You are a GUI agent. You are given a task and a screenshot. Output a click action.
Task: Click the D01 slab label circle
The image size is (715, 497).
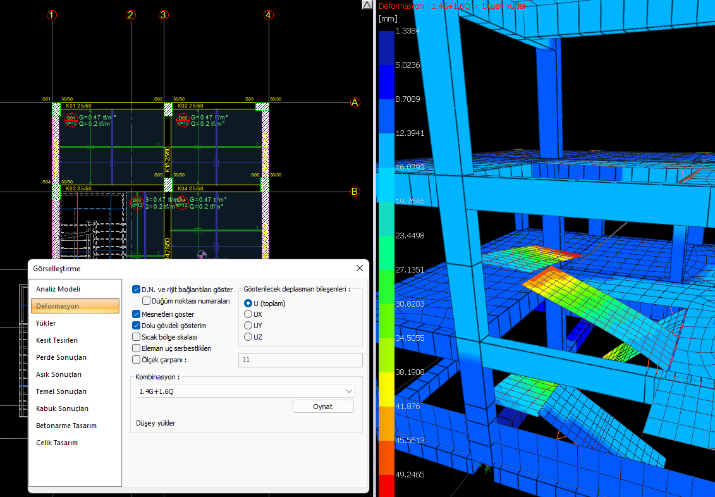pyautogui.click(x=71, y=120)
